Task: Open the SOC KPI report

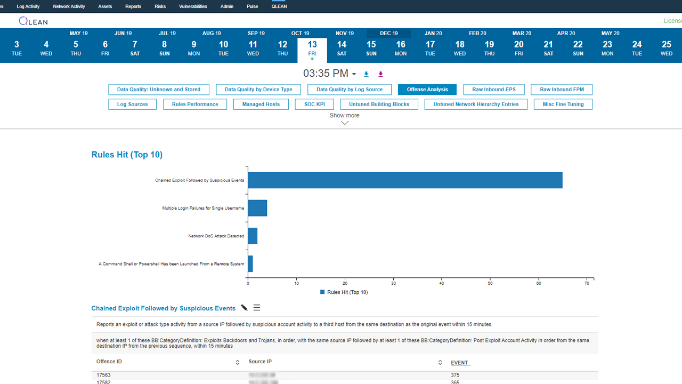Action: (315, 105)
